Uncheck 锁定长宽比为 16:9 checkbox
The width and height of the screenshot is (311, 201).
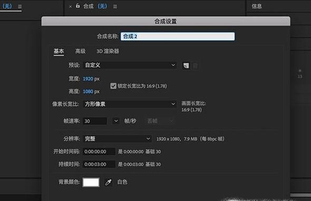click(113, 86)
